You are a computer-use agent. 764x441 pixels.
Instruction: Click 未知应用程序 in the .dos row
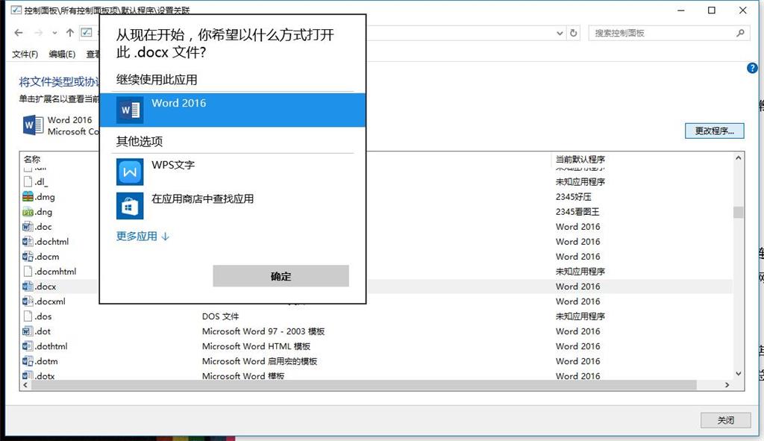tap(580, 316)
